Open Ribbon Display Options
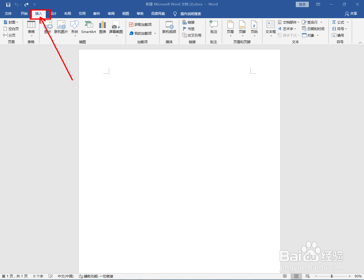 [318, 5]
